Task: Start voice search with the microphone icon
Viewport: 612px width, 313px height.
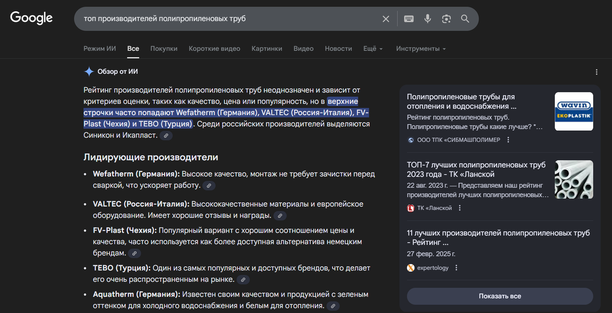Action: pos(427,19)
